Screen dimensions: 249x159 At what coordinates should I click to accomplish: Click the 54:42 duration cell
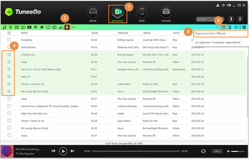click(x=94, y=106)
